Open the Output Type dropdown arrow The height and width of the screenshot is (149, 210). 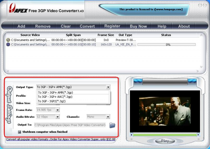tap(108, 87)
